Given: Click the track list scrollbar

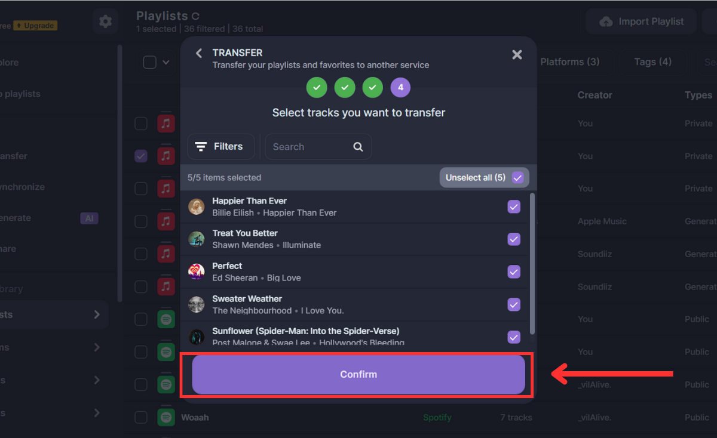Looking at the screenshot, I should tap(532, 263).
